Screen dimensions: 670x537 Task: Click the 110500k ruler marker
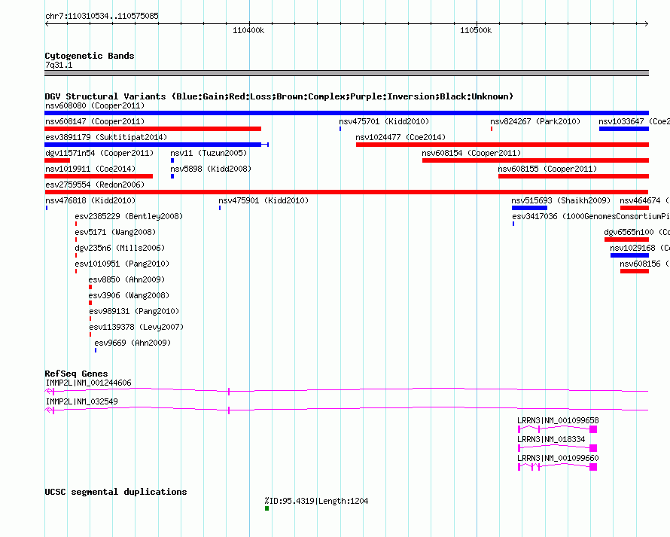(476, 30)
